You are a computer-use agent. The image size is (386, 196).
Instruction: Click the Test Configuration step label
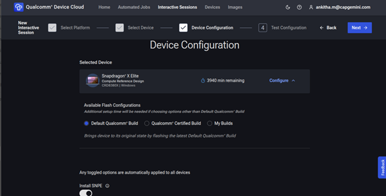coord(289,28)
